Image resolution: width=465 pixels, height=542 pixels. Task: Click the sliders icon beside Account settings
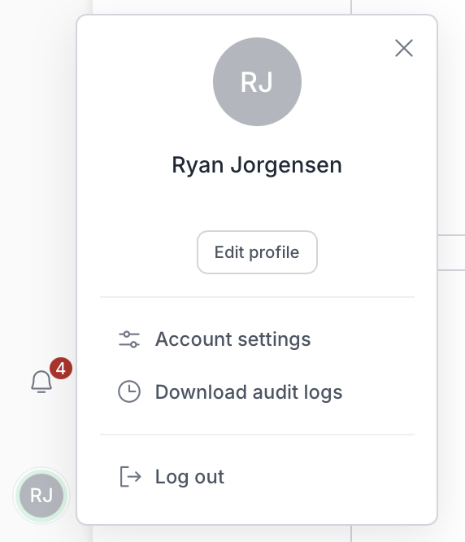click(129, 339)
